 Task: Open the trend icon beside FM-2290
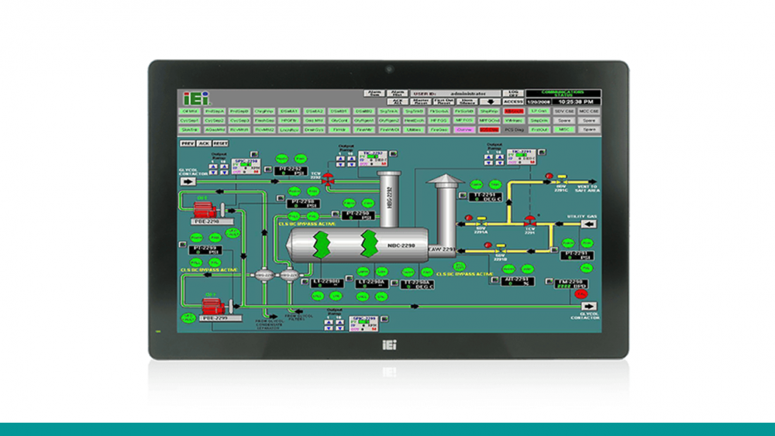click(x=549, y=281)
